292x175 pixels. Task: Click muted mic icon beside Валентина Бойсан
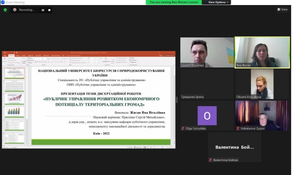click(x=210, y=160)
